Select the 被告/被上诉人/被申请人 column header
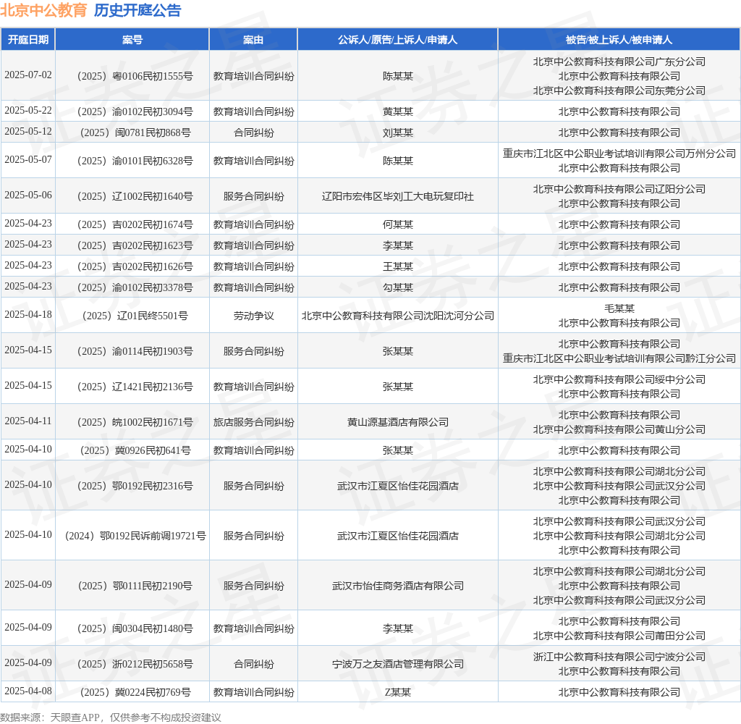The height and width of the screenshot is (724, 741). point(619,40)
